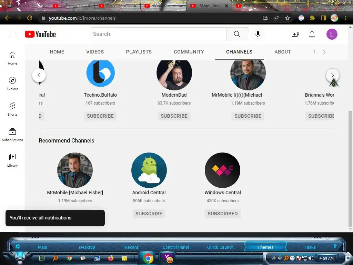Subscribe to Brianna's World channel

(320, 116)
